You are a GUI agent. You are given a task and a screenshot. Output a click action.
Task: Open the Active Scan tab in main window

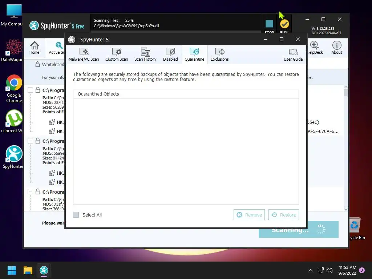click(x=56, y=48)
